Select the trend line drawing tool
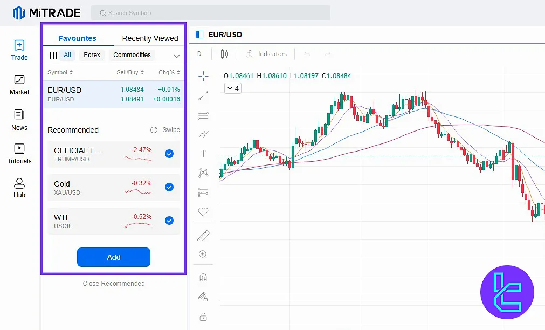This screenshot has height=330, width=545. tap(203, 95)
